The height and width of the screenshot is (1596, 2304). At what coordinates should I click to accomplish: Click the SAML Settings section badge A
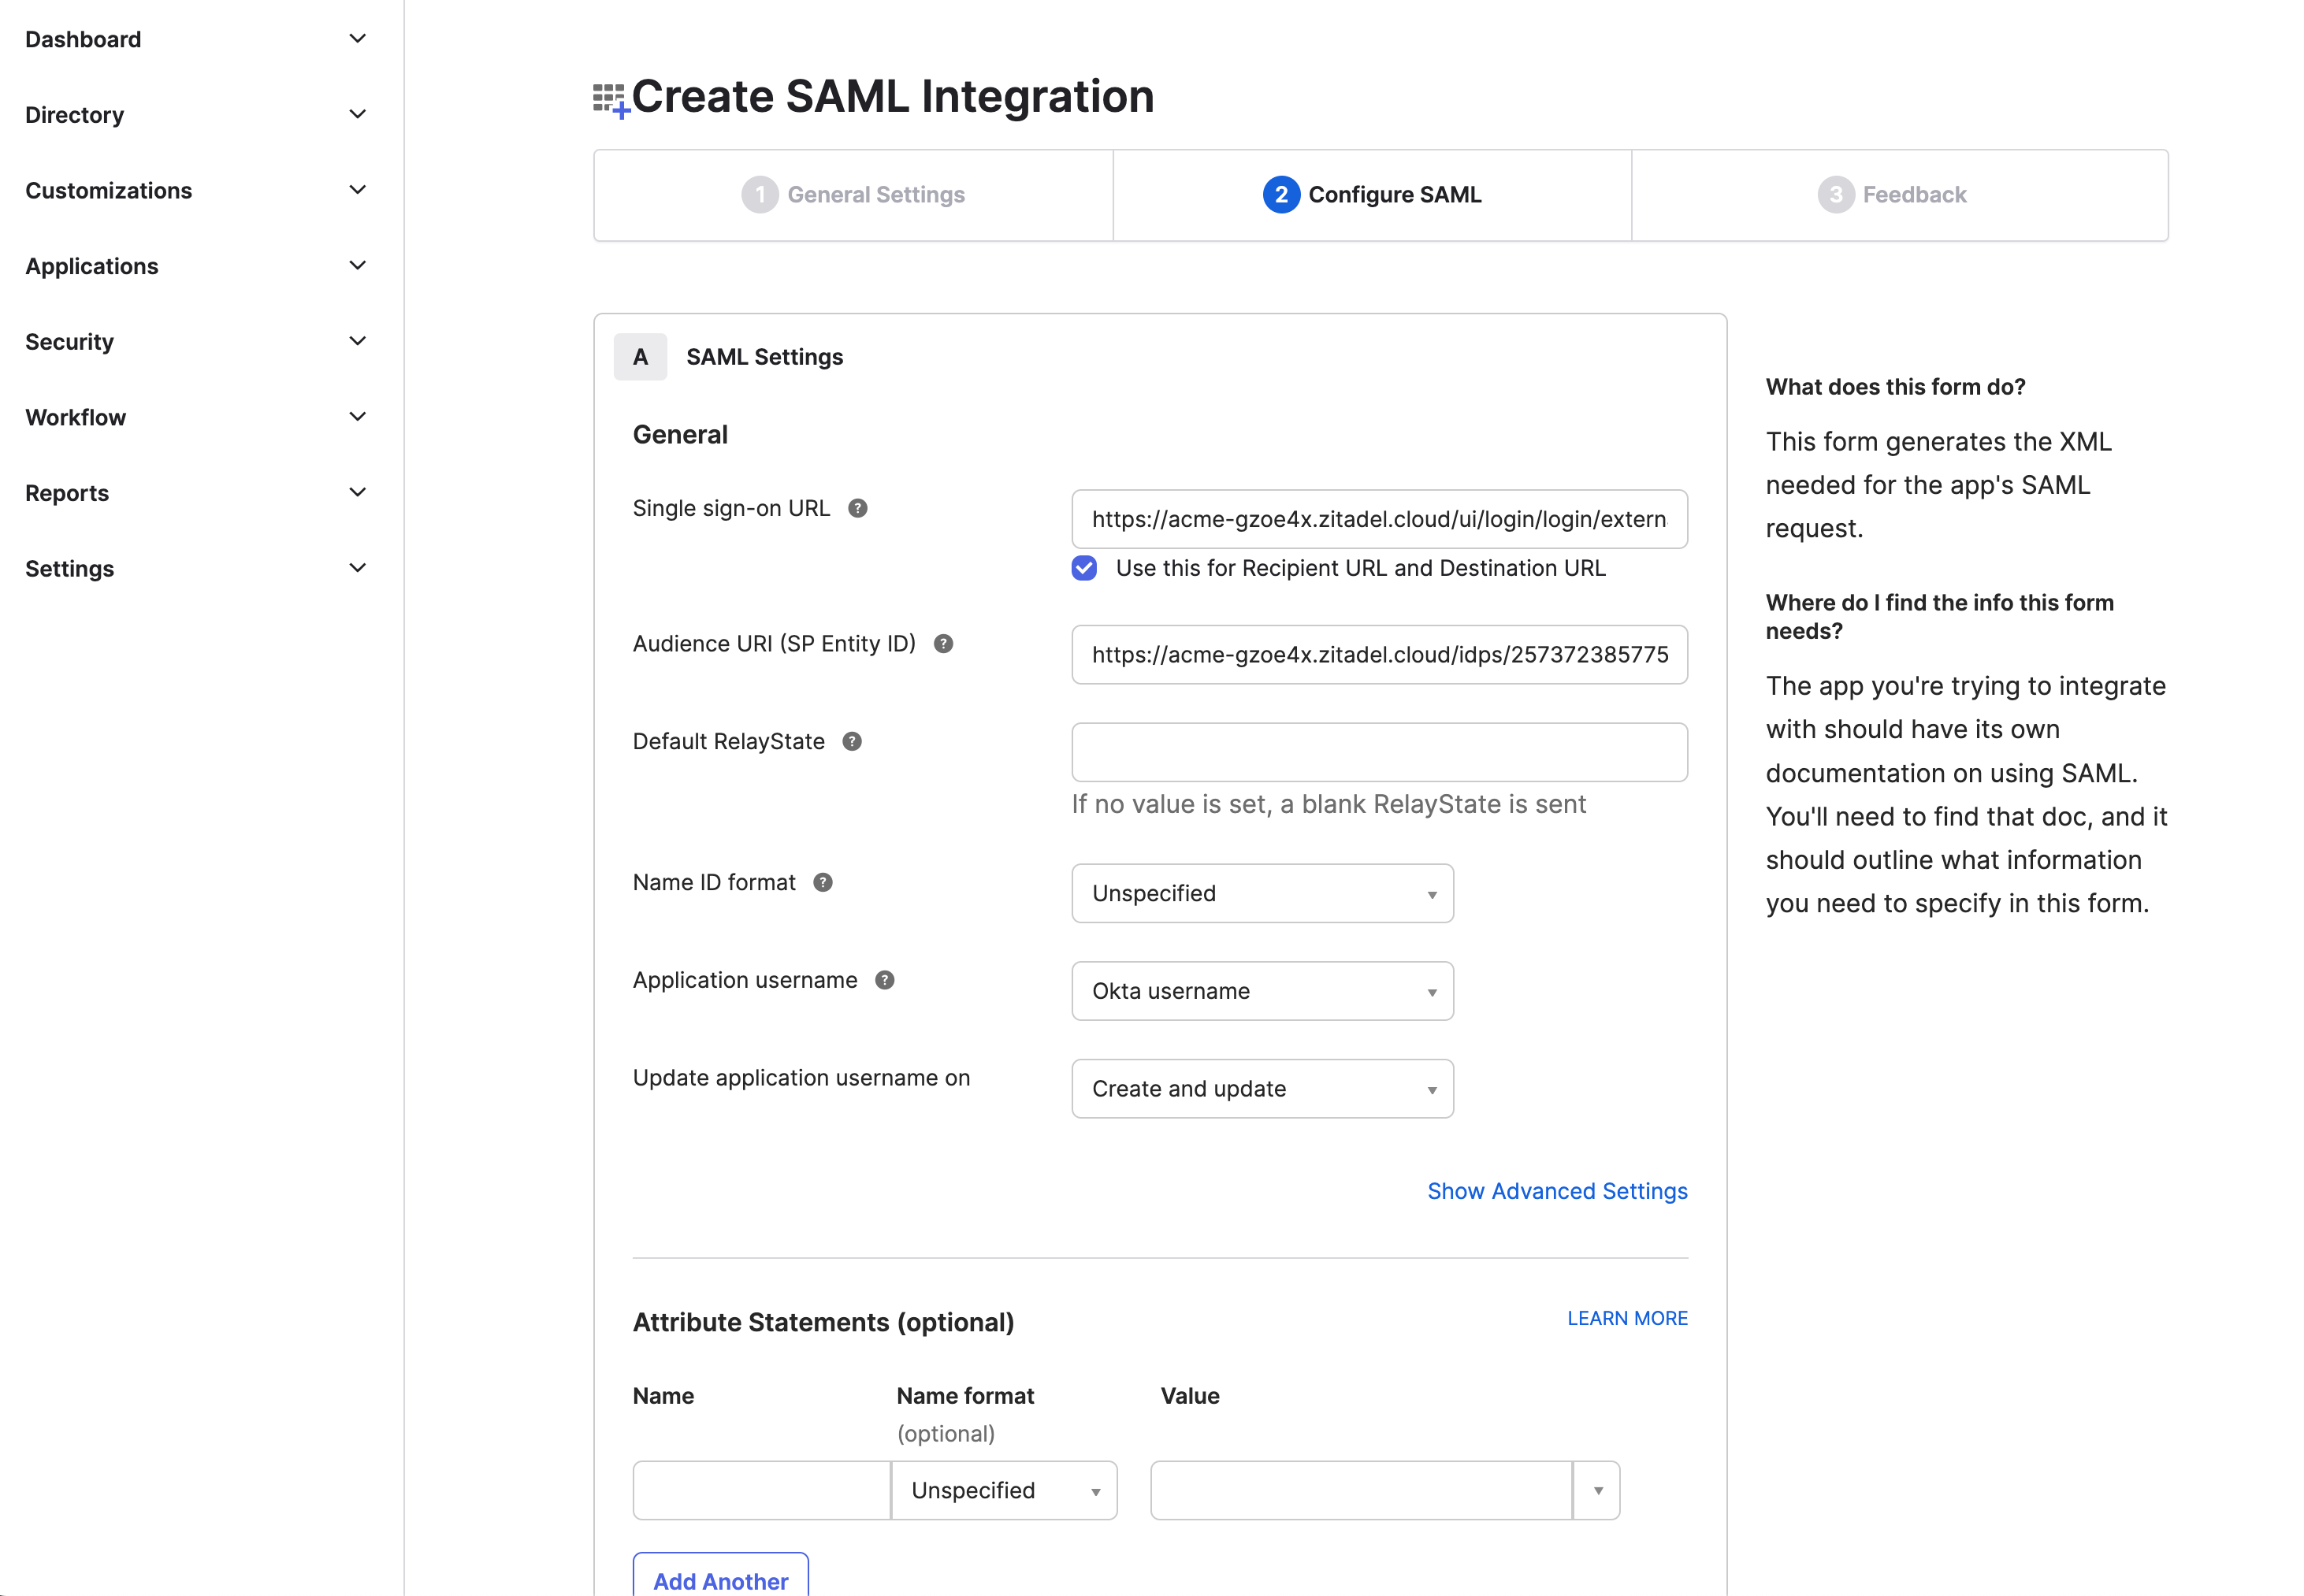coord(640,356)
